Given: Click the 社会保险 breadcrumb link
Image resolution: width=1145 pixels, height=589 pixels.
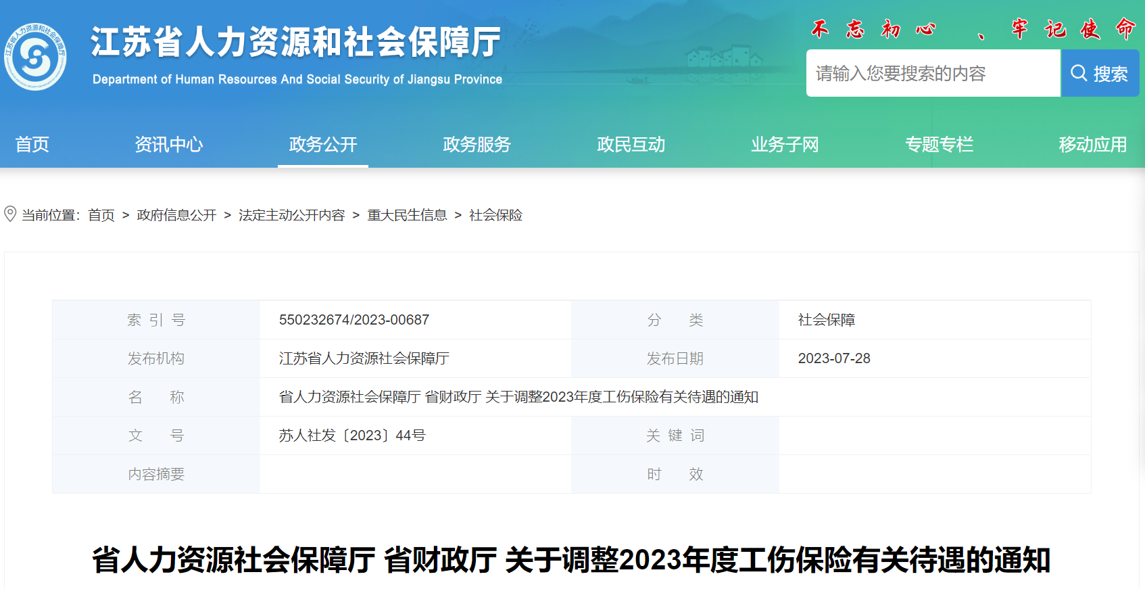Looking at the screenshot, I should pyautogui.click(x=495, y=215).
